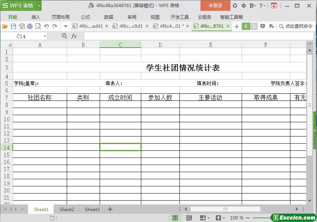The image size is (317, 222).
Task: Click into the formula bar input
Action: tap(199, 36)
